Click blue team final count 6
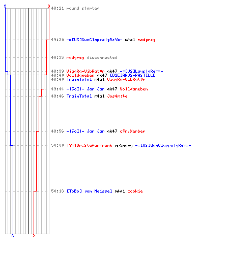 pyautogui.click(x=13, y=236)
